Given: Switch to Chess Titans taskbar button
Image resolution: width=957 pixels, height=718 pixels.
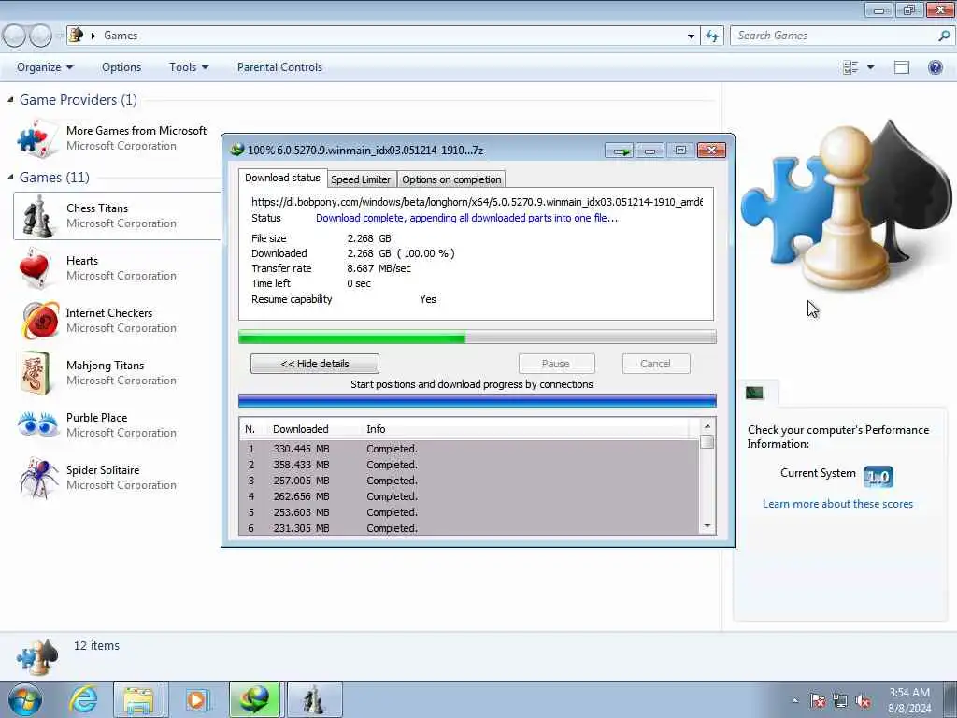Looking at the screenshot, I should click(314, 699).
